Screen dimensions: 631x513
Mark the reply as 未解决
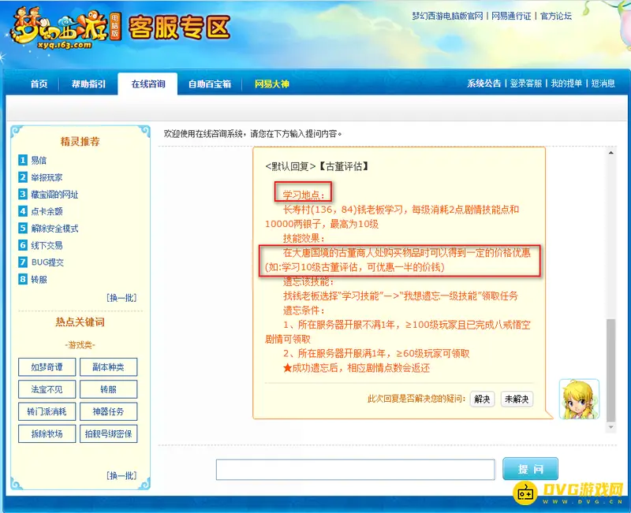point(517,399)
